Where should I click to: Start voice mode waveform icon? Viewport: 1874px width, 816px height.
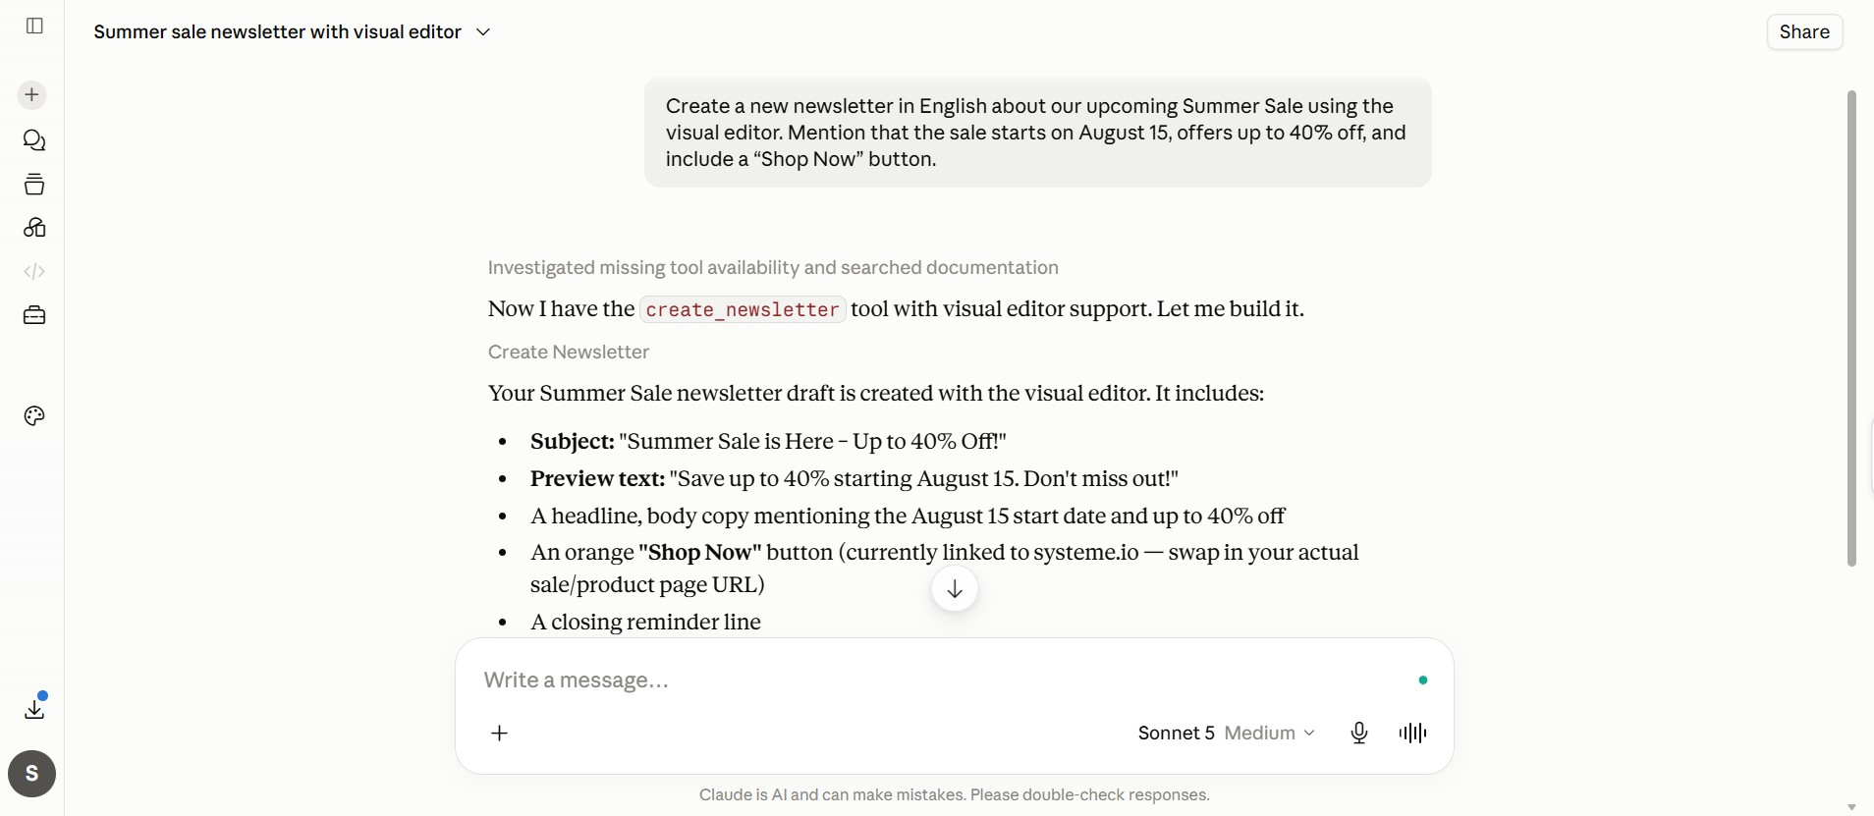click(x=1412, y=733)
